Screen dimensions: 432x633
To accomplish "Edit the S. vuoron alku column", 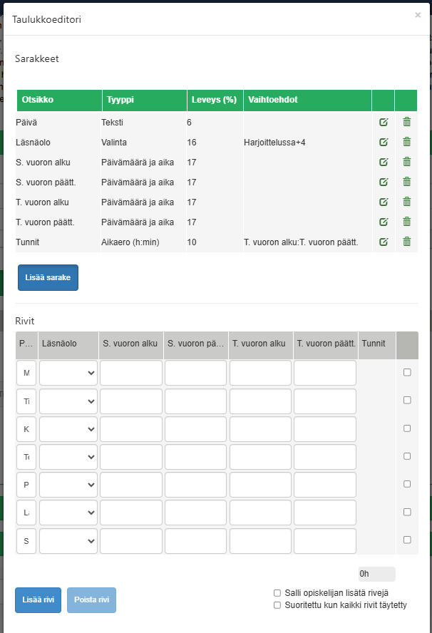I will [384, 162].
